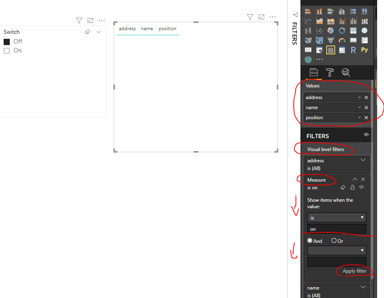This screenshot has width=384, height=298.
Task: Open the 'is' condition dropdown
Action: click(x=337, y=217)
